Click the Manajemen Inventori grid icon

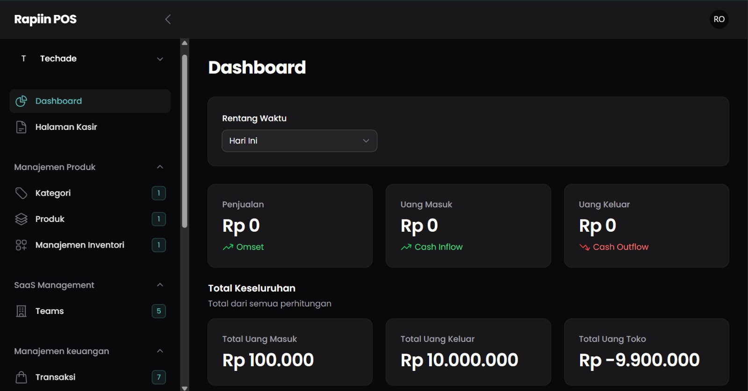[21, 245]
